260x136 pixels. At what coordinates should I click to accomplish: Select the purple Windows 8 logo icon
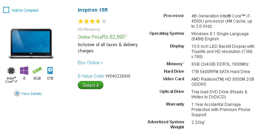tap(24, 71)
